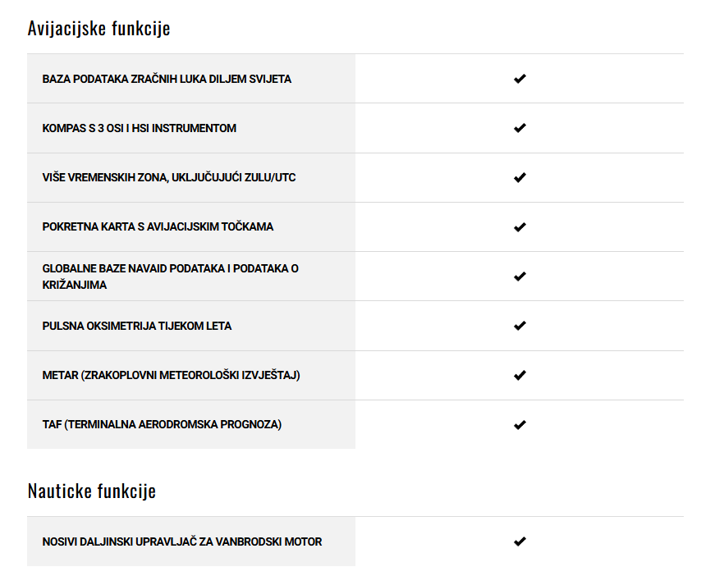Click checkmark beside Pulsna oksimetrija tijekom leta
This screenshot has width=724, height=585.
tap(520, 326)
